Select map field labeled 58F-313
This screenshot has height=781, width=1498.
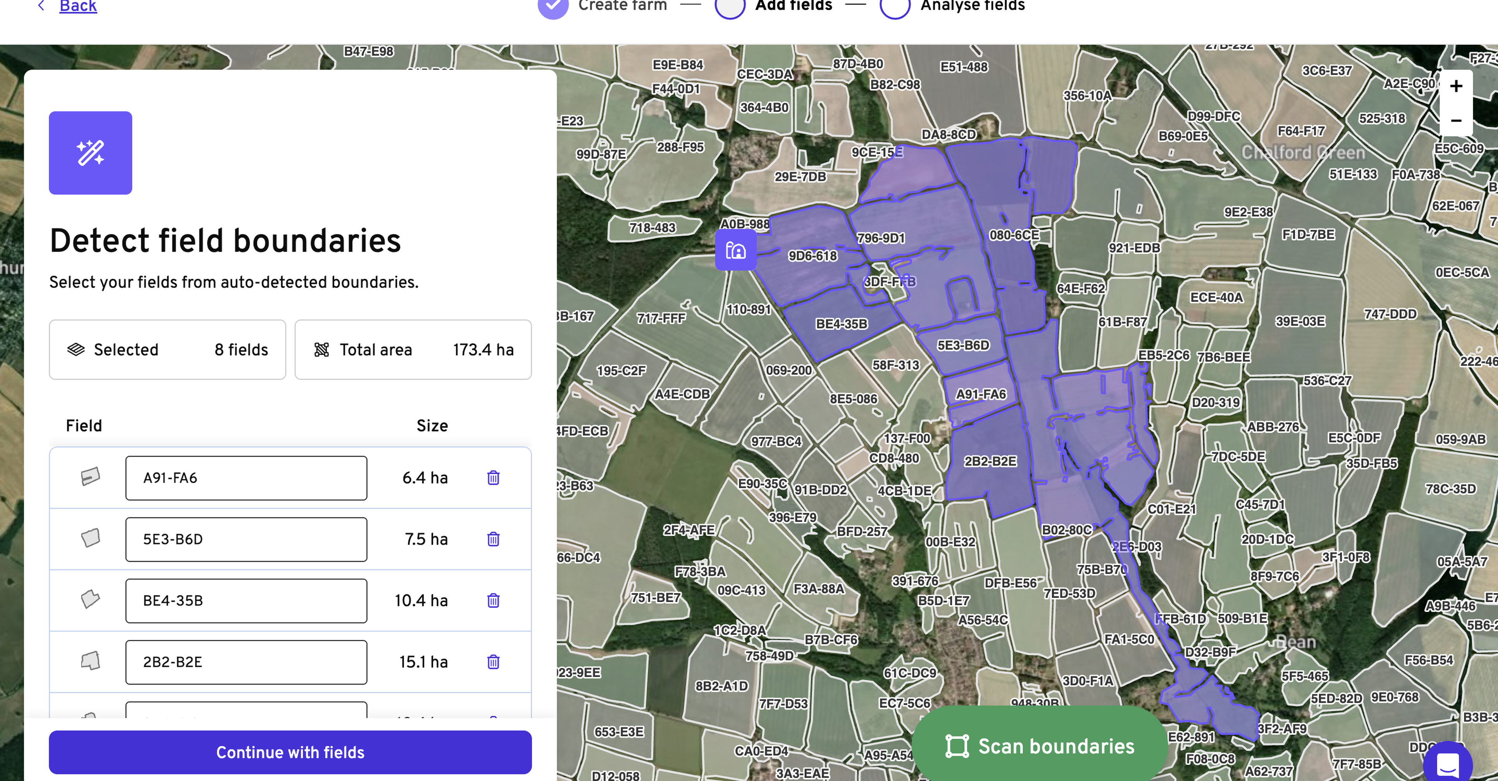tap(896, 365)
